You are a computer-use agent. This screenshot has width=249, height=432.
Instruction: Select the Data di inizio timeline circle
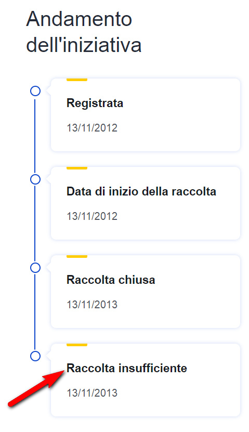pos(35,179)
